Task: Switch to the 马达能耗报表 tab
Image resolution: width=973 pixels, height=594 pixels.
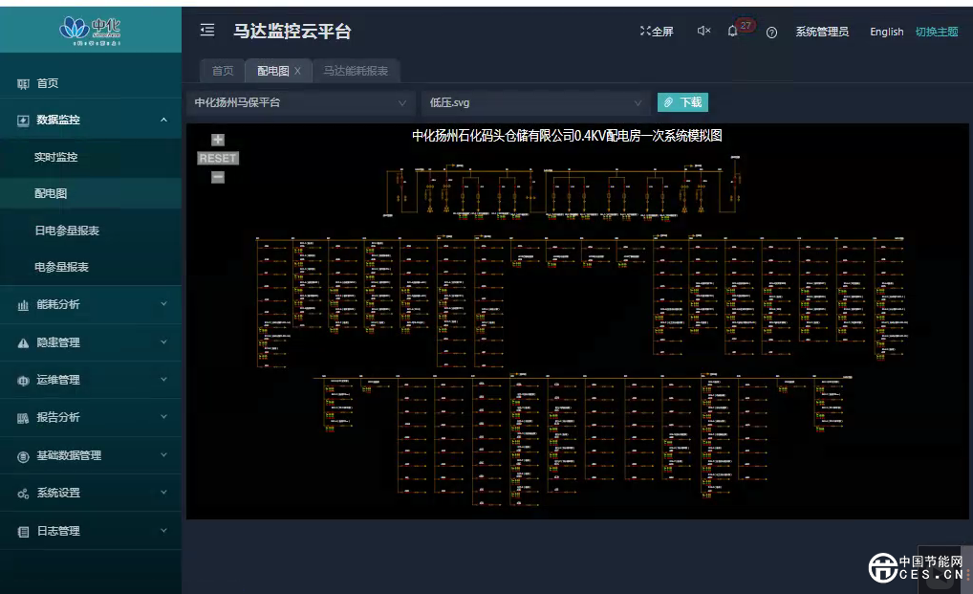Action: pyautogui.click(x=356, y=71)
